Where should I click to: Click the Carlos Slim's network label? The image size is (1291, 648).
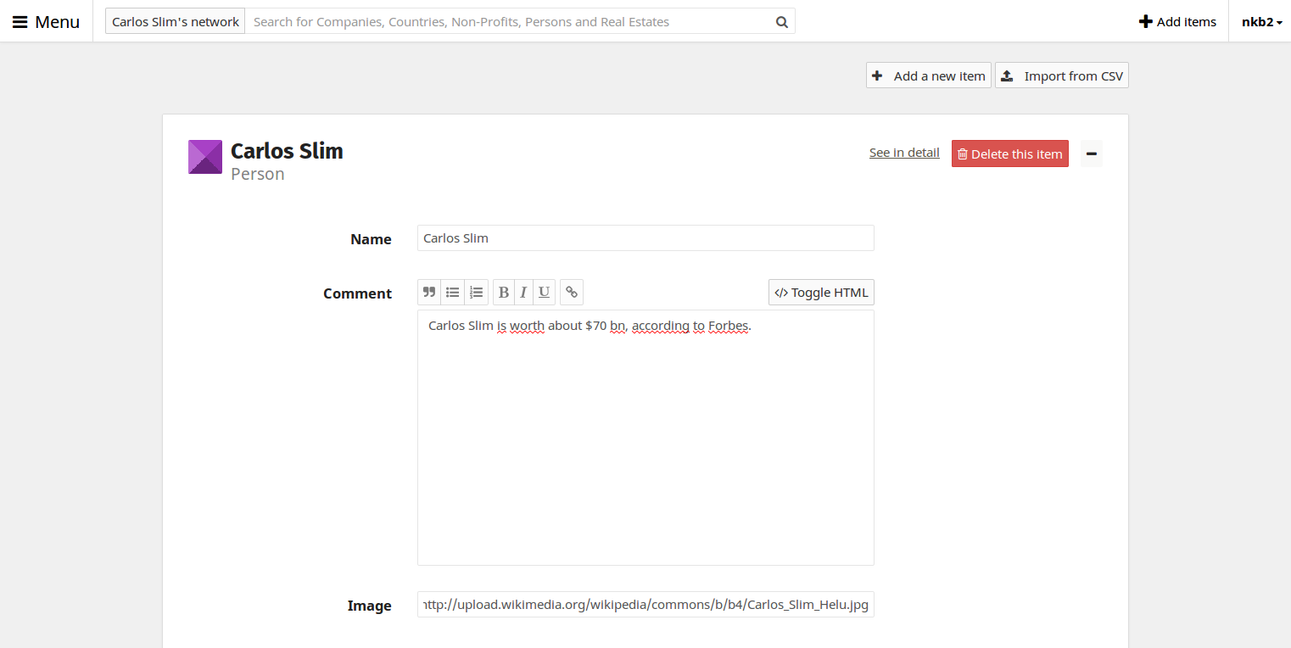pyautogui.click(x=176, y=21)
